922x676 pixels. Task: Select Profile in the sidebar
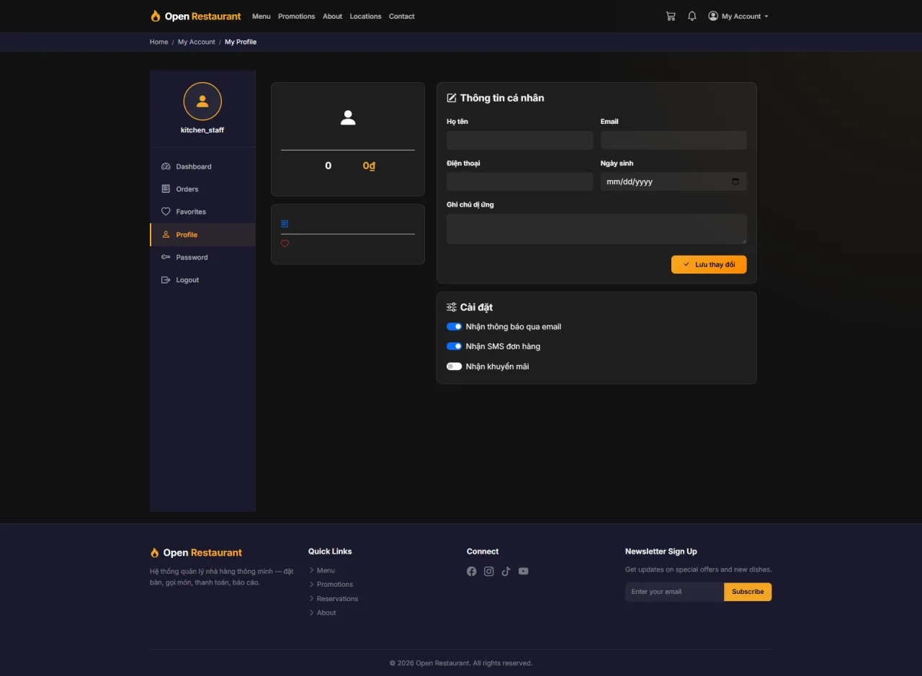click(x=202, y=235)
